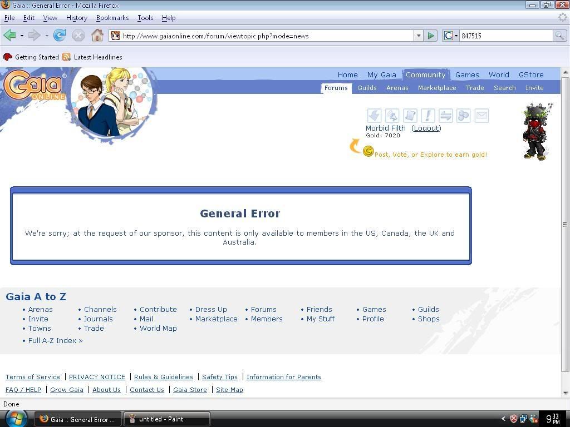Click the vertical scrollbar thumb
570x427 pixels.
point(566,224)
